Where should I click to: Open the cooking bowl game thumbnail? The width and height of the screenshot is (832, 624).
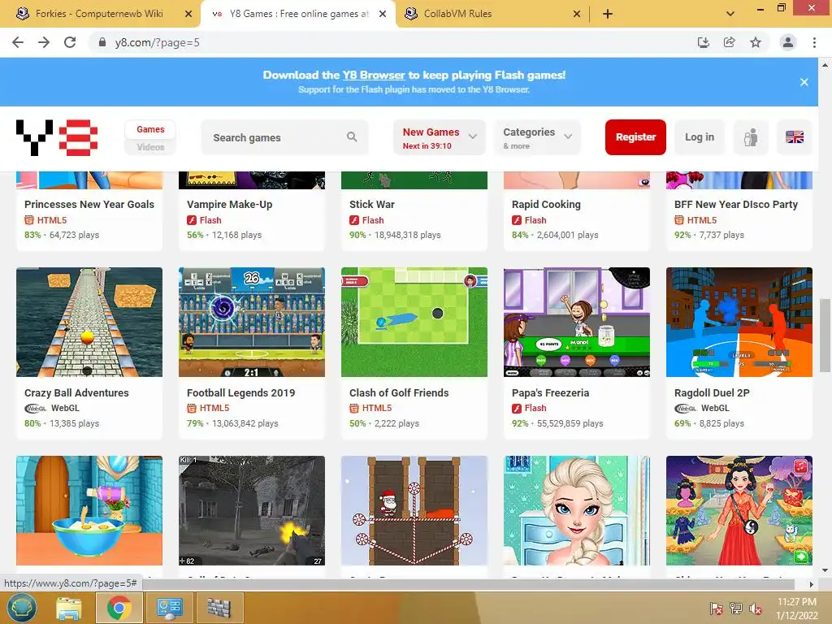tap(89, 510)
